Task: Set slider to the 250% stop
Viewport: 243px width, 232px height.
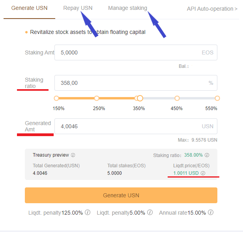Action: (97, 98)
